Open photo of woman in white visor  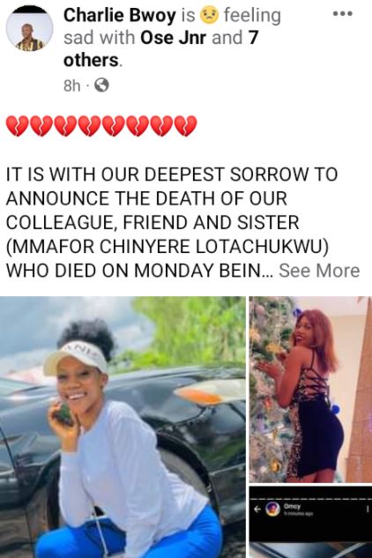point(123,427)
